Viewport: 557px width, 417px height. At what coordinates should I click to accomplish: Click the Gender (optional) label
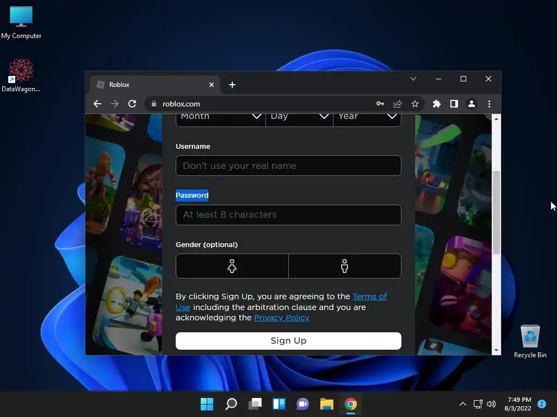tap(207, 245)
